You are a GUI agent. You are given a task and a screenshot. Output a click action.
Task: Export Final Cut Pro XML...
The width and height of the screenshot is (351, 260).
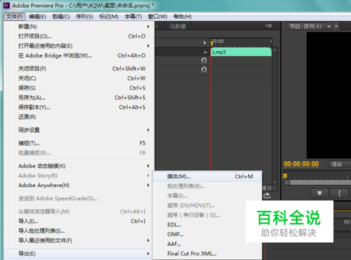207,254
